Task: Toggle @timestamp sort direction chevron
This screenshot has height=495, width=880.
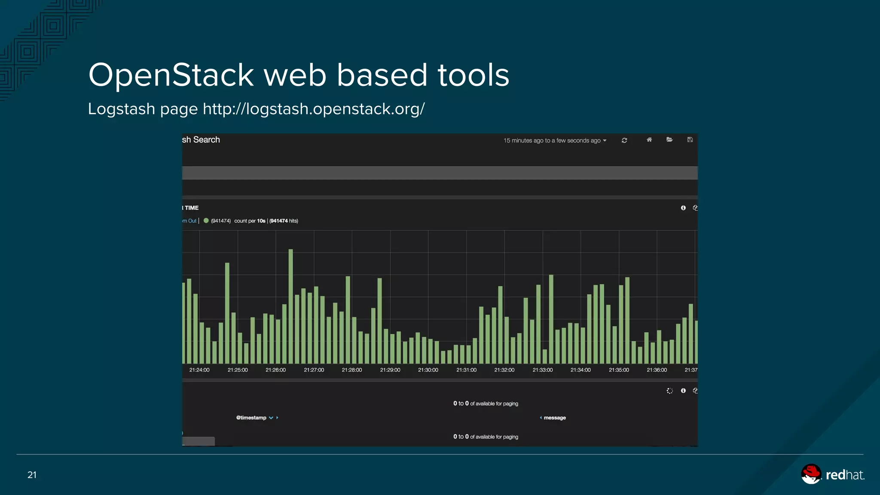Action: 271,418
